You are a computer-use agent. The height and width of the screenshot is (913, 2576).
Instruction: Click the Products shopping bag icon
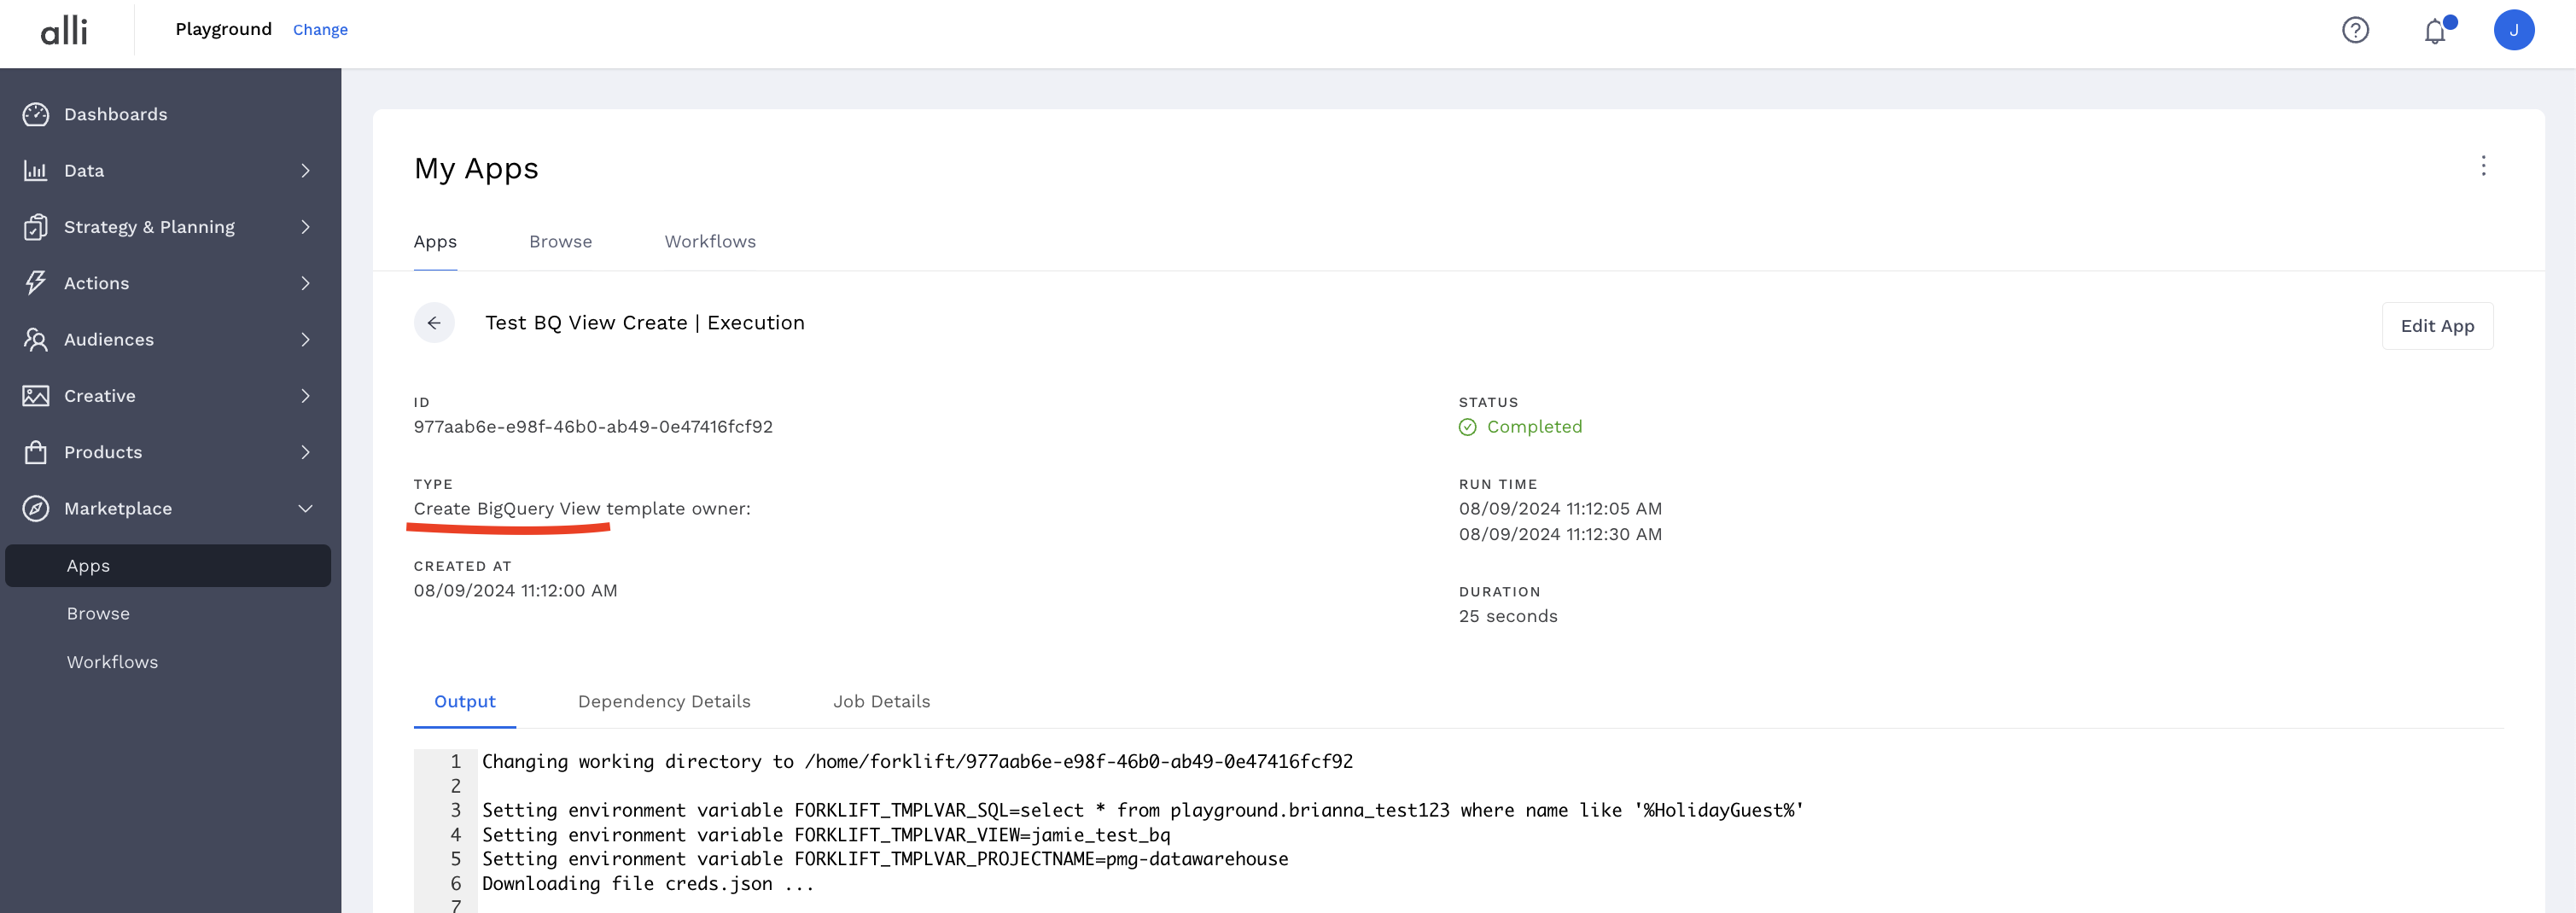click(36, 452)
